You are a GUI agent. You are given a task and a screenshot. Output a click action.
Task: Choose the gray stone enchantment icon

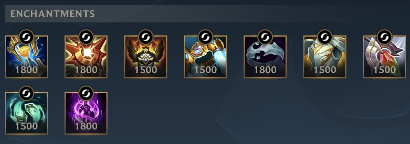click(265, 57)
